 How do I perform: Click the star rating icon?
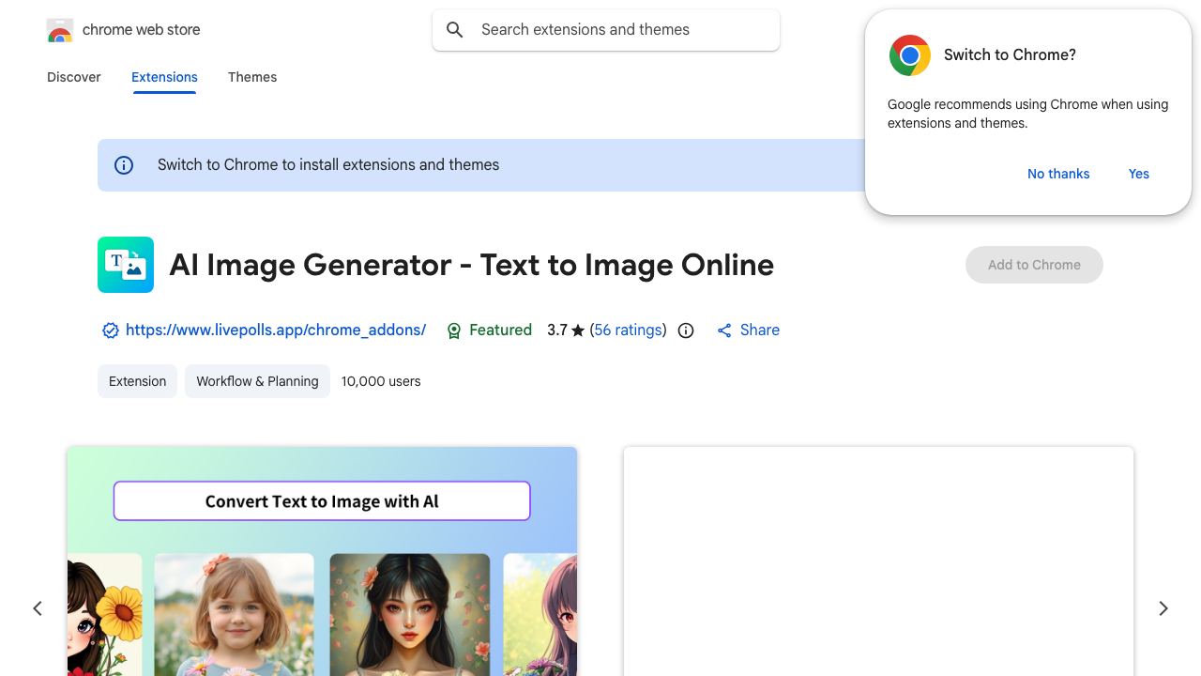click(x=578, y=330)
